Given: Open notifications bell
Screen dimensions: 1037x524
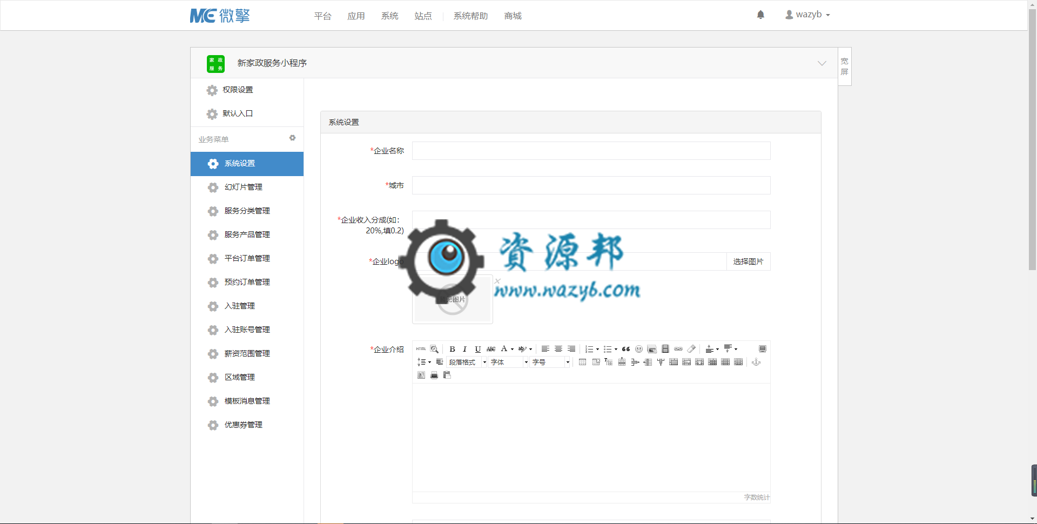Looking at the screenshot, I should point(760,15).
